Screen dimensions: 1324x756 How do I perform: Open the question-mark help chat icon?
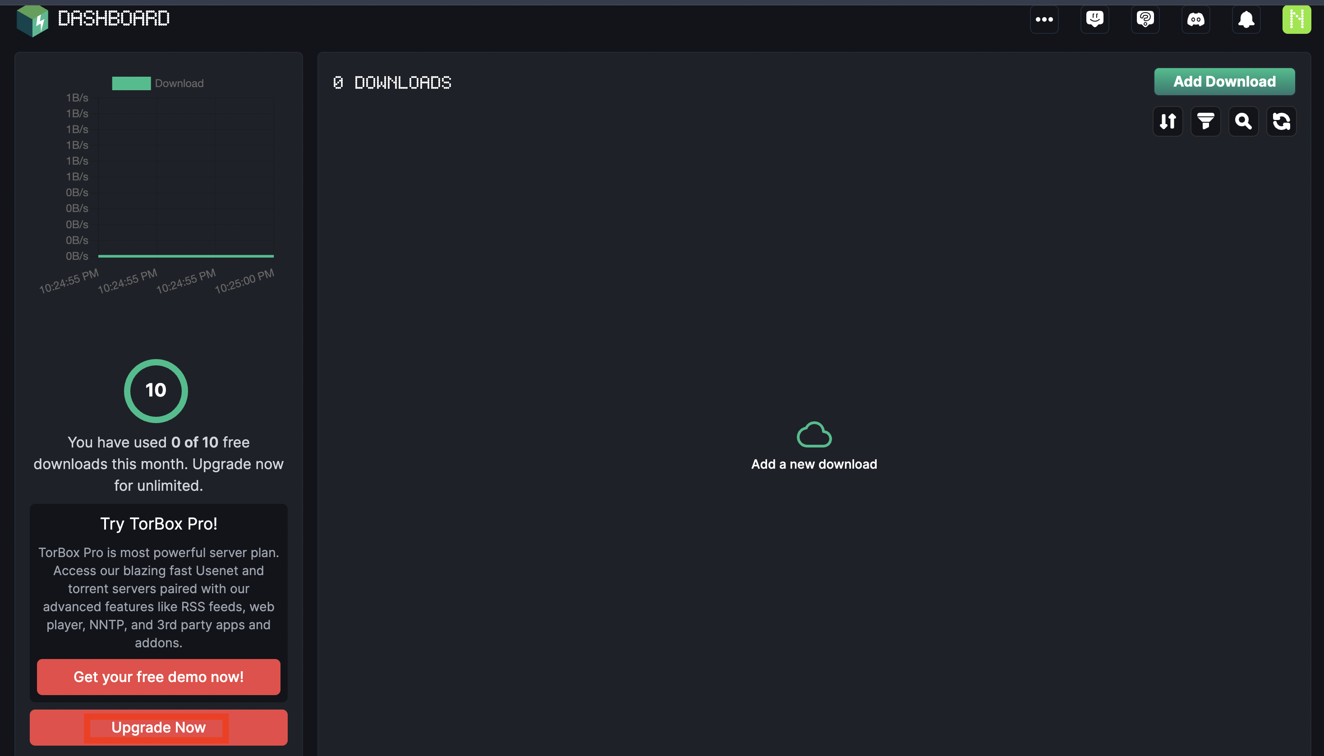(1145, 20)
